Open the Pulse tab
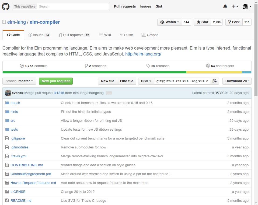258x205 pixels. tap(126, 35)
